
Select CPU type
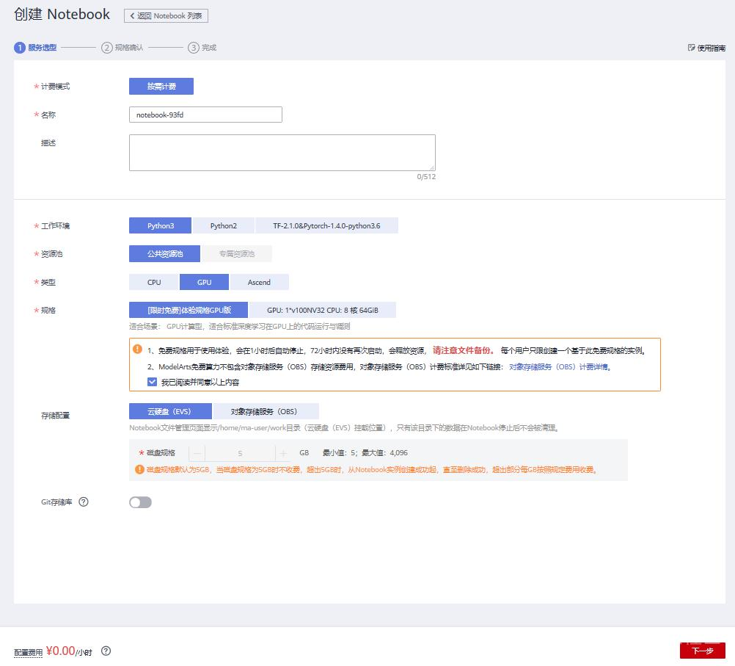click(154, 282)
